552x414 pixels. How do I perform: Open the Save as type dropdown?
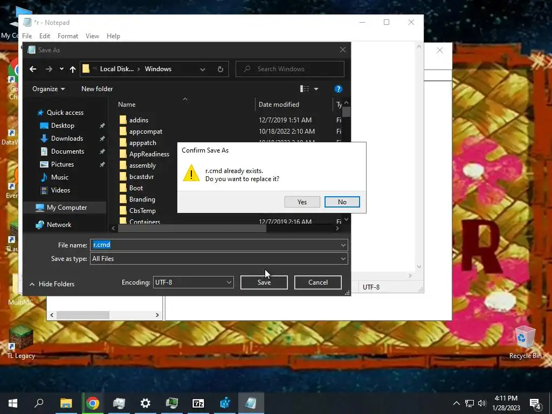coord(219,258)
